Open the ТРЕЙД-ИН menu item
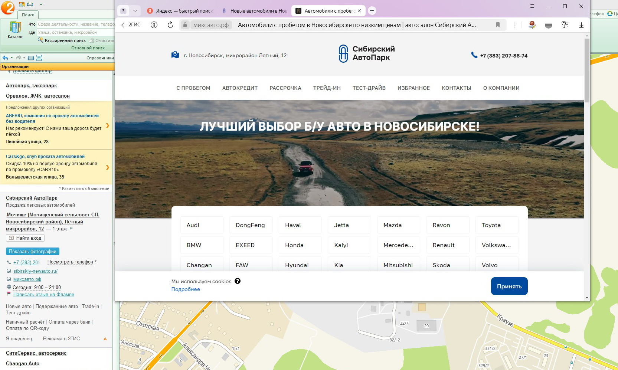618x370 pixels. 327,88
